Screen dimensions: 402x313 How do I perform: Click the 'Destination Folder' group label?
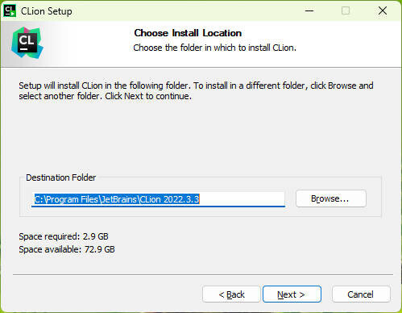pyautogui.click(x=60, y=177)
